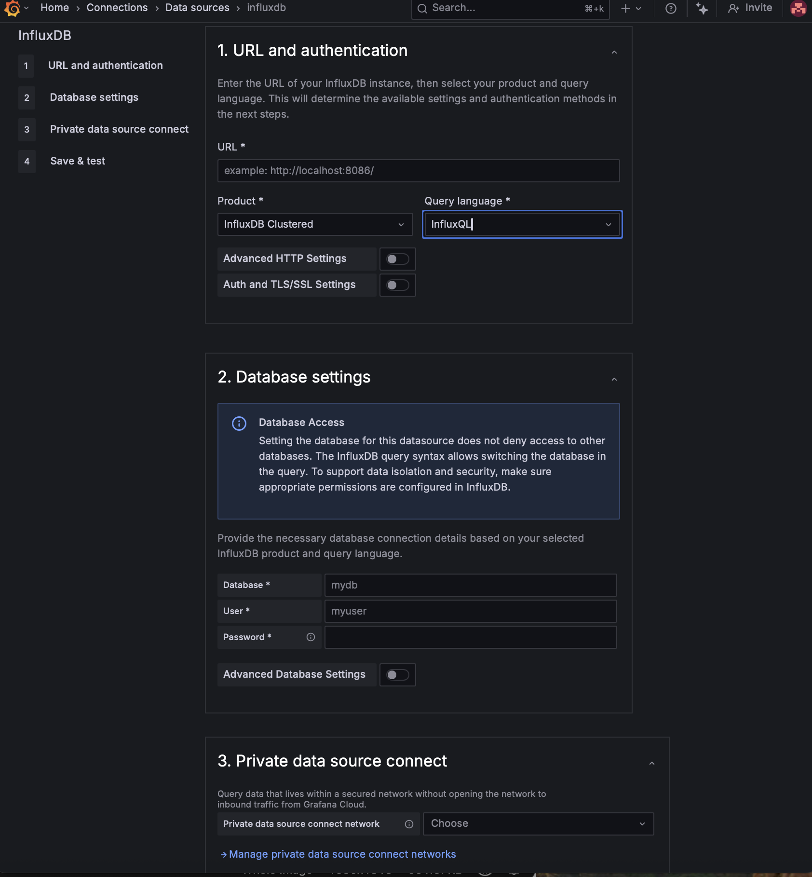Open the Query language dropdown
The height and width of the screenshot is (877, 812).
tap(522, 224)
